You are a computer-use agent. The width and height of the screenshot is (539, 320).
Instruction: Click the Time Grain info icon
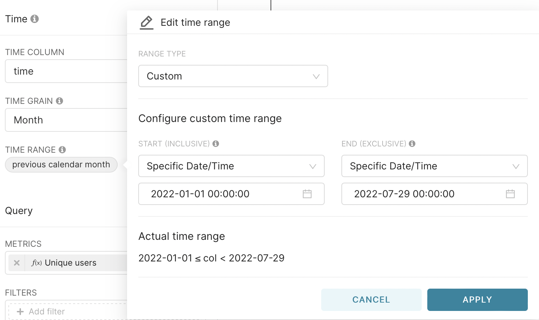[60, 101]
